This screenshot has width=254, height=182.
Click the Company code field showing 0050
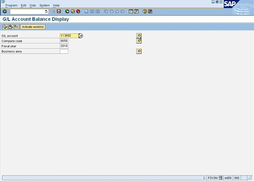64,41
